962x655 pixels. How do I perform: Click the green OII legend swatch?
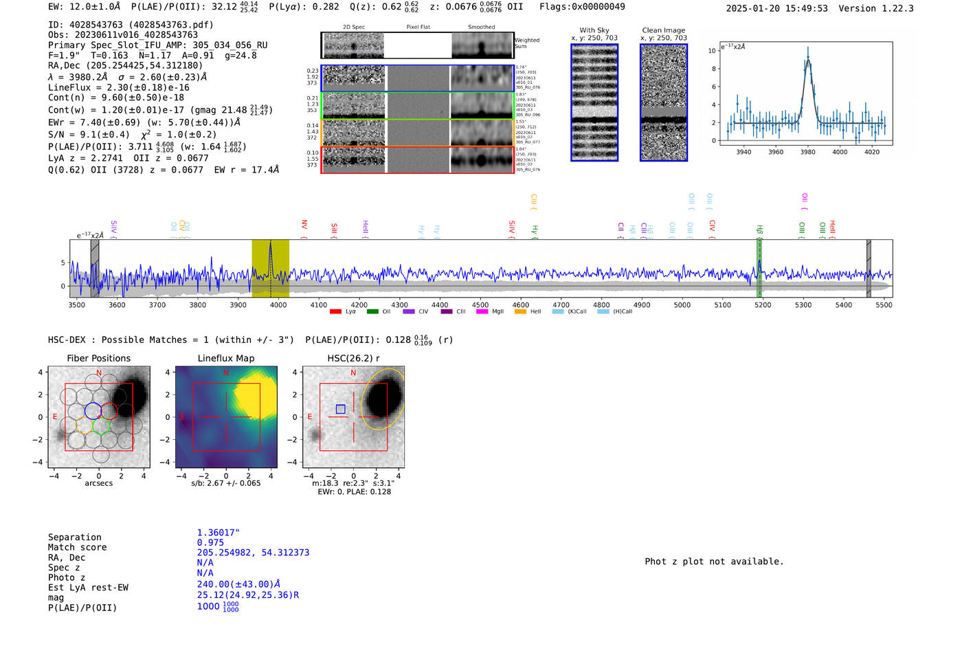(372, 312)
